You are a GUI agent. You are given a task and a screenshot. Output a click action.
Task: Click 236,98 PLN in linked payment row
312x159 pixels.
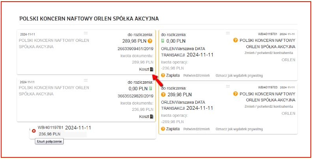click(50, 134)
